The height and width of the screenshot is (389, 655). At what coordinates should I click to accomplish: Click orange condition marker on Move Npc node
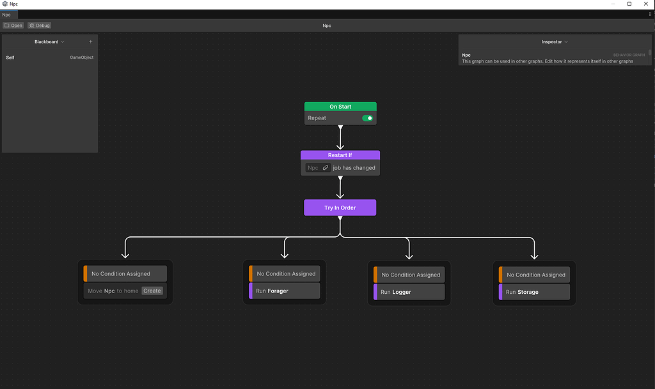pyautogui.click(x=84, y=273)
